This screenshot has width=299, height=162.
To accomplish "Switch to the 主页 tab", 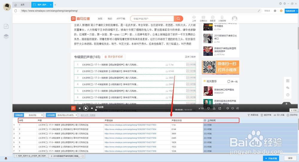I will [x=22, y=5].
